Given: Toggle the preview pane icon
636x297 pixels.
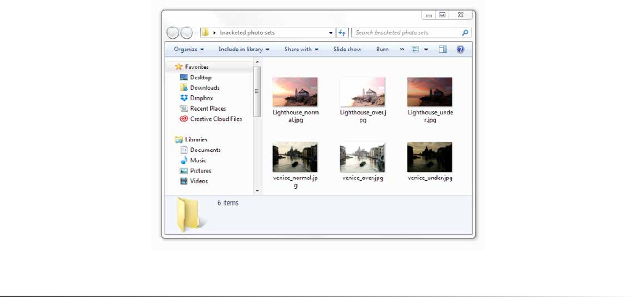Looking at the screenshot, I should [x=442, y=49].
